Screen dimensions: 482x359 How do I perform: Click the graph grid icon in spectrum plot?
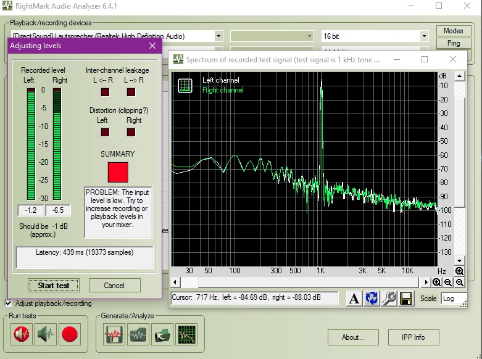coord(185,86)
